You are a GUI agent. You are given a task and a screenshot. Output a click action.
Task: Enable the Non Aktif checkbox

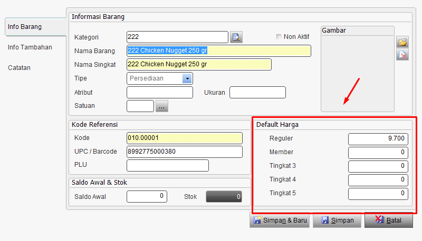pos(279,37)
